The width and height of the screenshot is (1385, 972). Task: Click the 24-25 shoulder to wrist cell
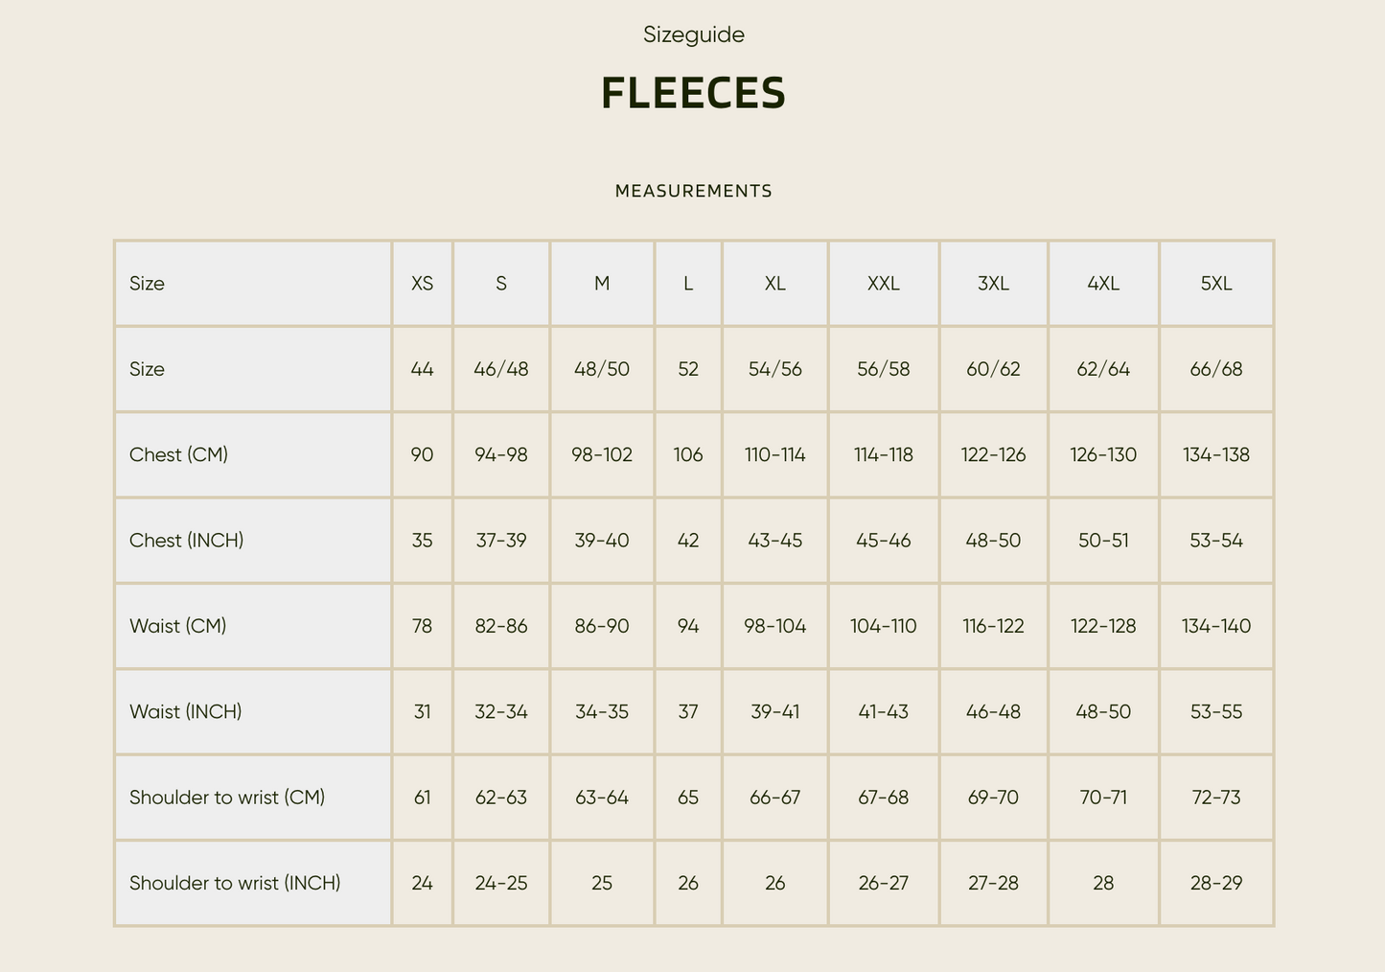[x=501, y=883]
